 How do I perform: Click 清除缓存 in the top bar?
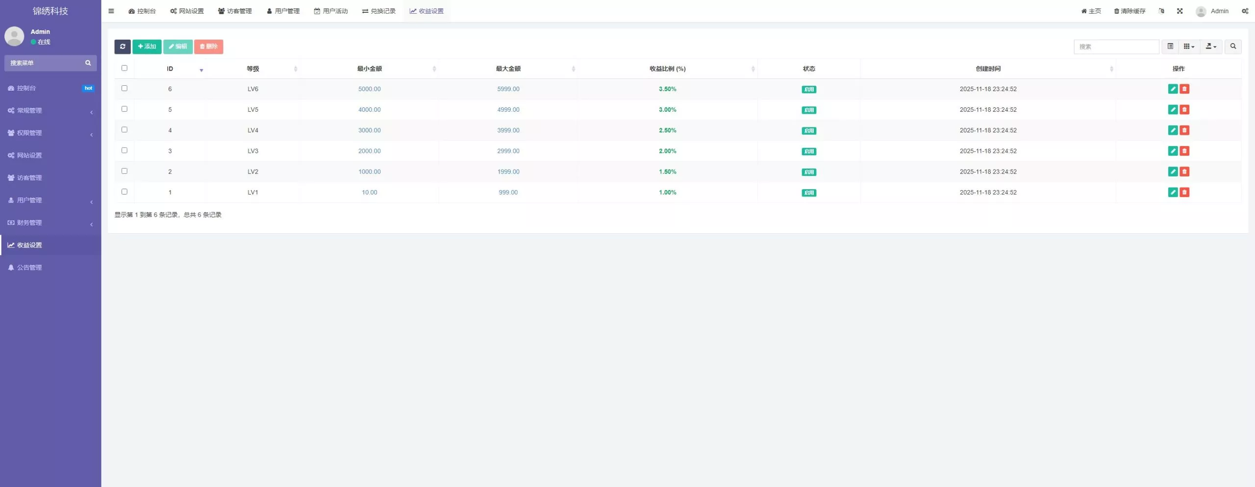point(1129,11)
